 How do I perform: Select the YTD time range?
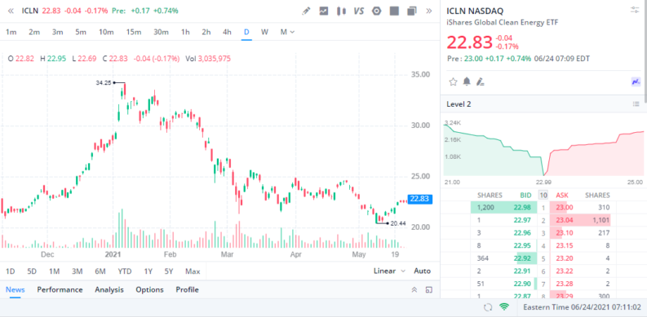point(125,271)
